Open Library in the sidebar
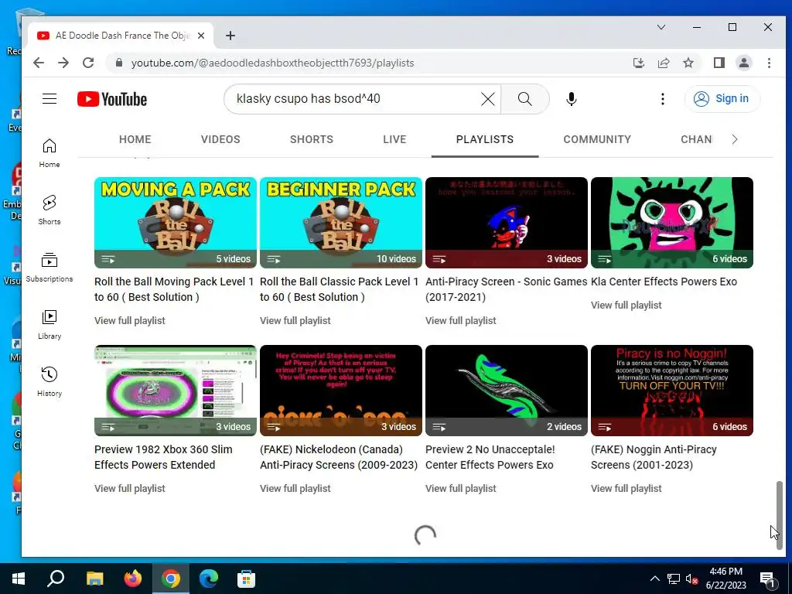 coord(49,325)
